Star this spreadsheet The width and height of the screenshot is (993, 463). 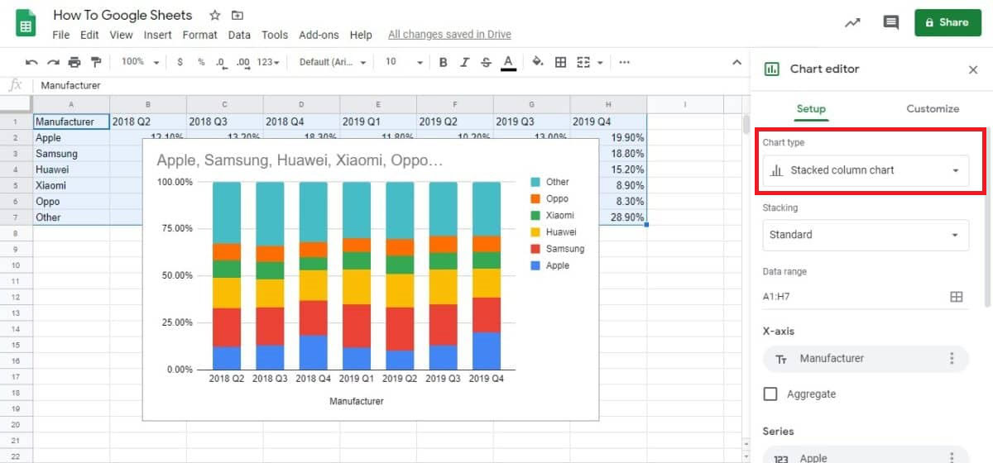click(215, 16)
